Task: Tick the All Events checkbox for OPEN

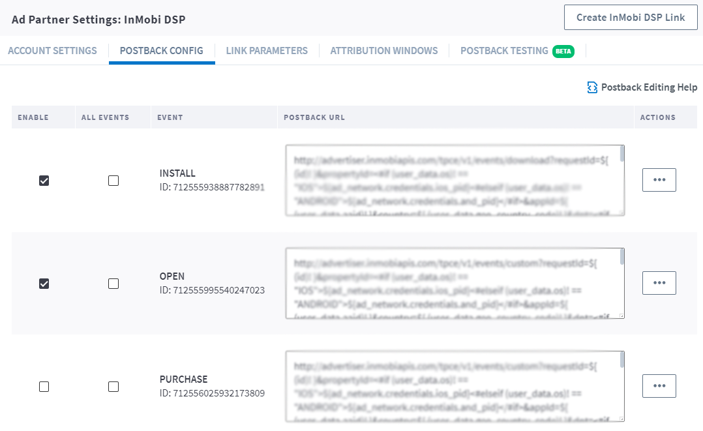Action: (113, 284)
